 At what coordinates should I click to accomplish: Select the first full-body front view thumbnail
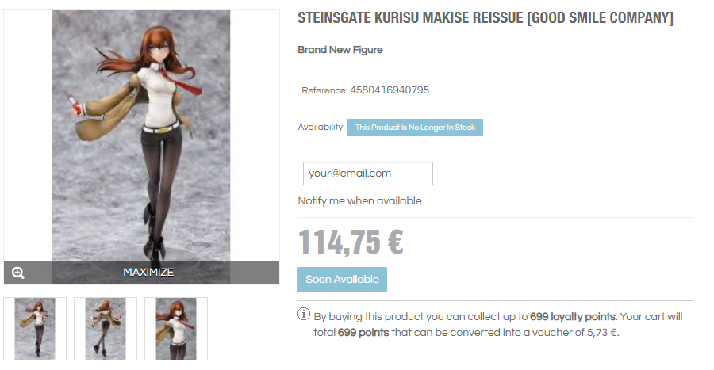click(x=35, y=329)
